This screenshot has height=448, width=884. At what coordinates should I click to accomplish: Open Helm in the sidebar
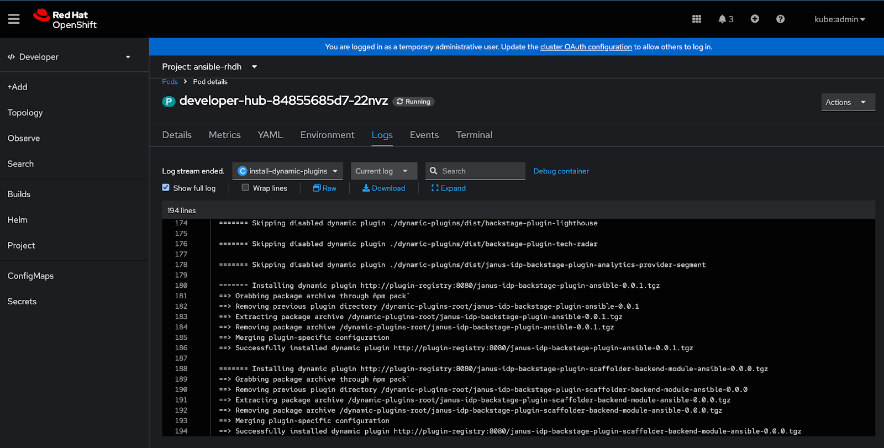(17, 220)
